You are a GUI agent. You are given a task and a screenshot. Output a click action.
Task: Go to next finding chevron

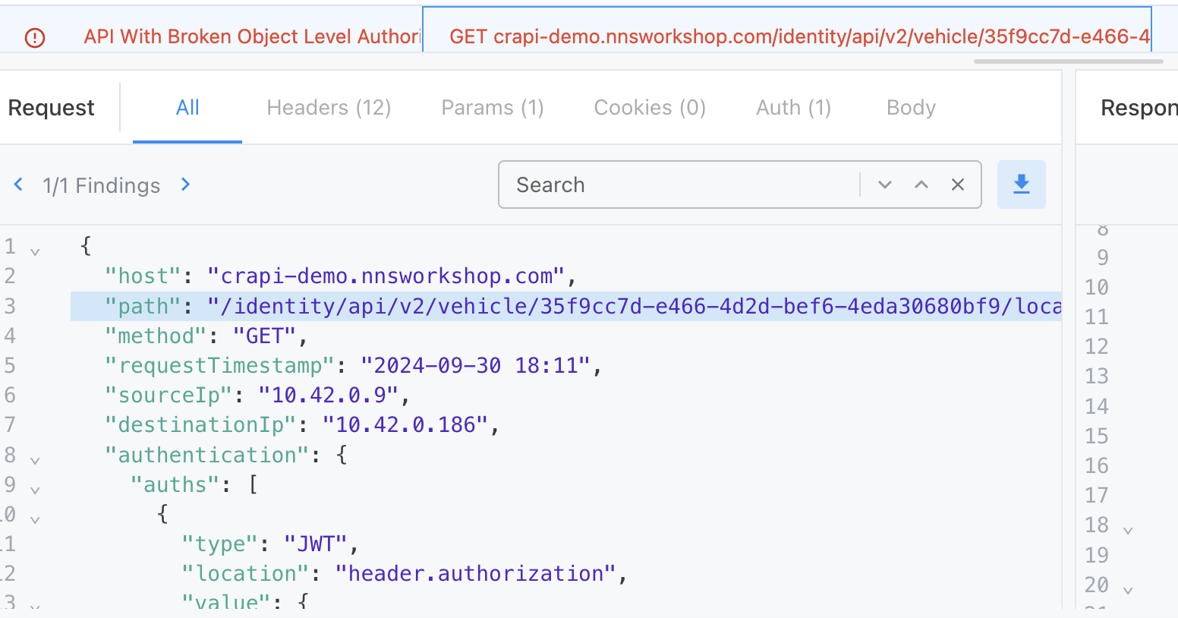click(x=185, y=184)
